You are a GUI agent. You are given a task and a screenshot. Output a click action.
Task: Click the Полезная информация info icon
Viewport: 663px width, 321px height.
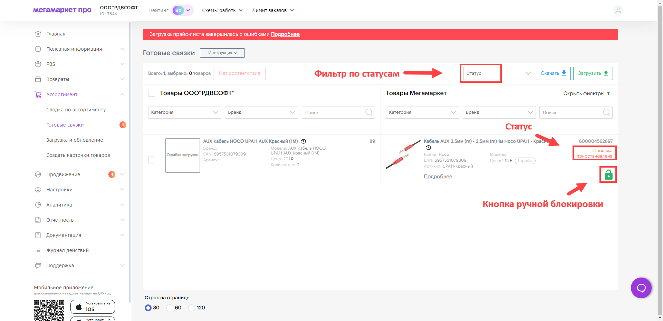pyautogui.click(x=38, y=49)
